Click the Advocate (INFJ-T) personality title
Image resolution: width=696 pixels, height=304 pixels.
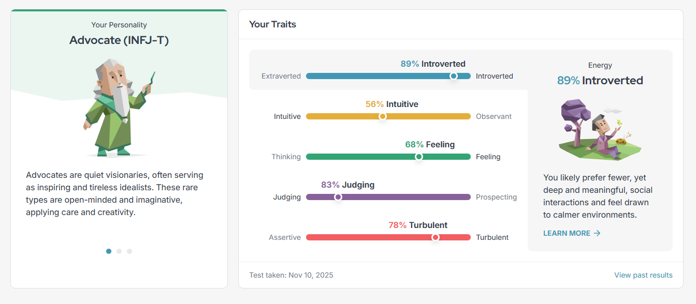point(119,40)
